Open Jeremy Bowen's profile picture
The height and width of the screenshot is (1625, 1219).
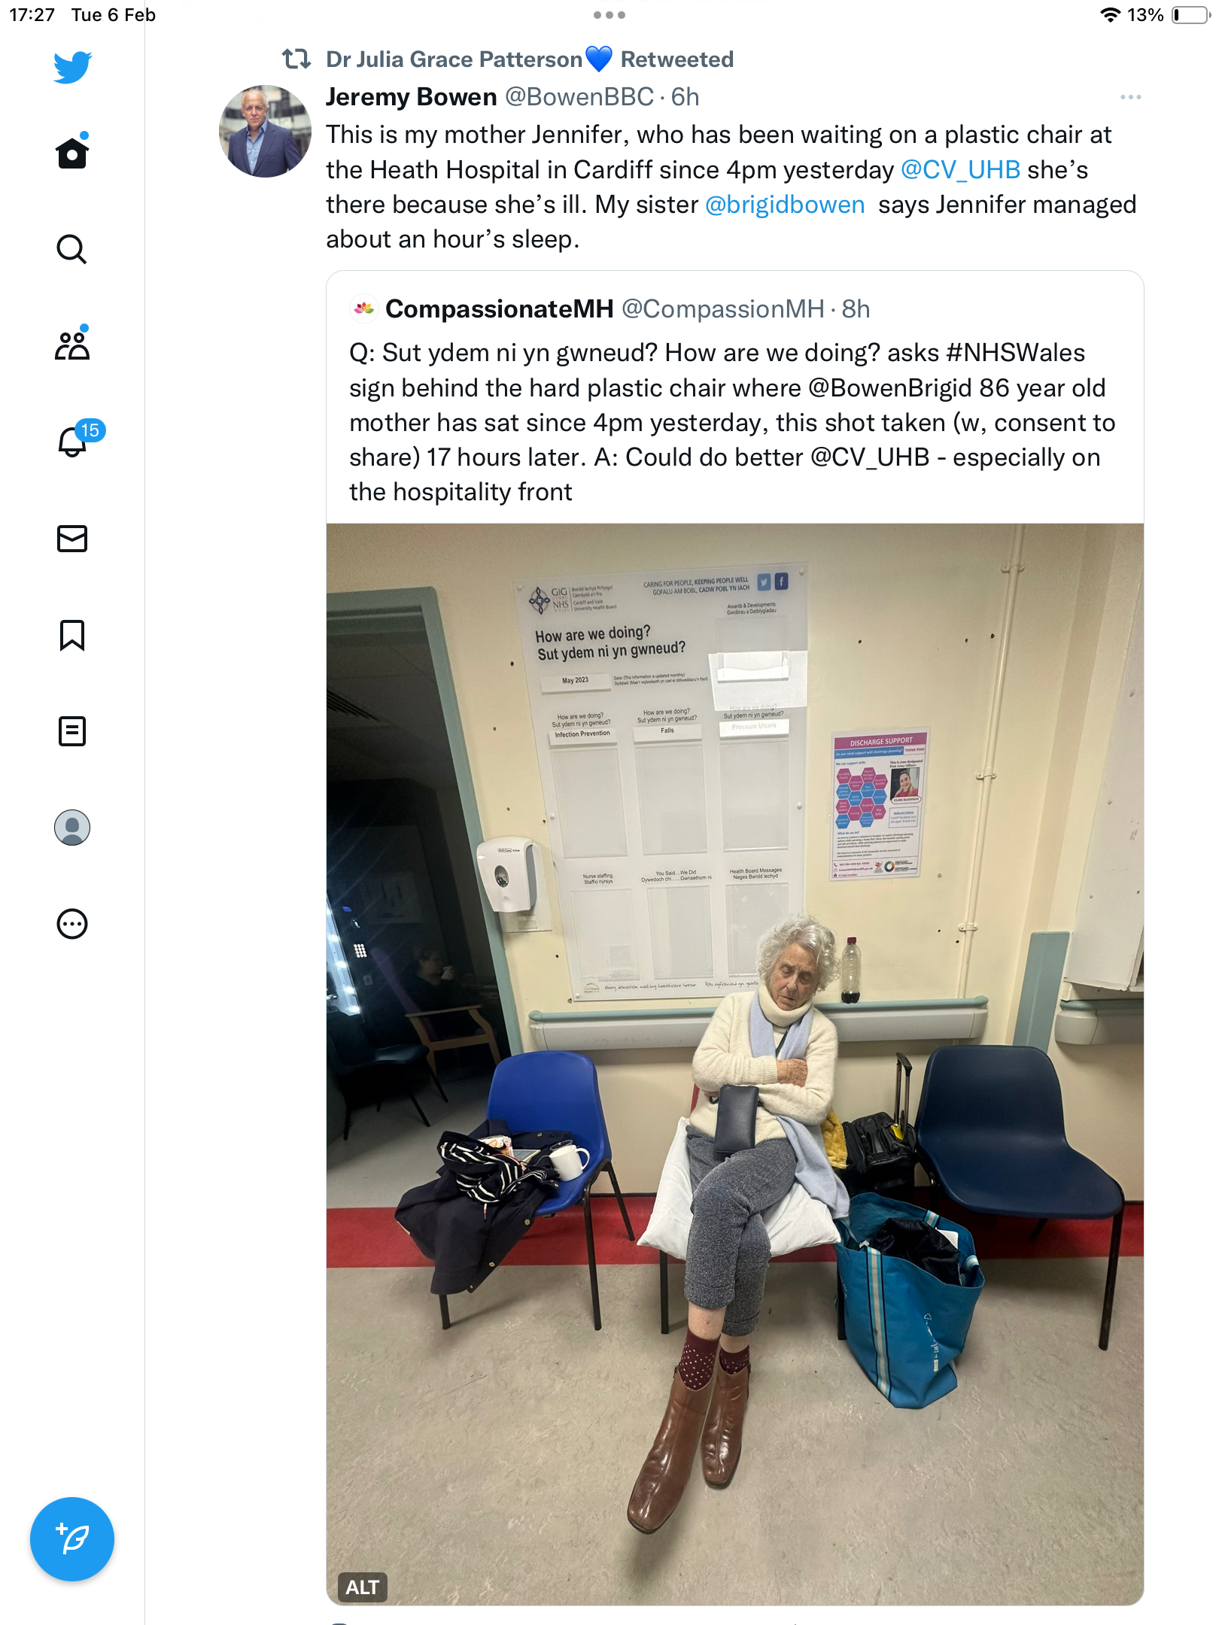click(265, 131)
